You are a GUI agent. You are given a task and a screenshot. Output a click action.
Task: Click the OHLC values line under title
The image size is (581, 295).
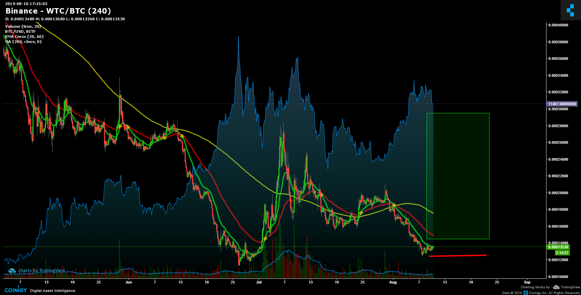point(65,19)
